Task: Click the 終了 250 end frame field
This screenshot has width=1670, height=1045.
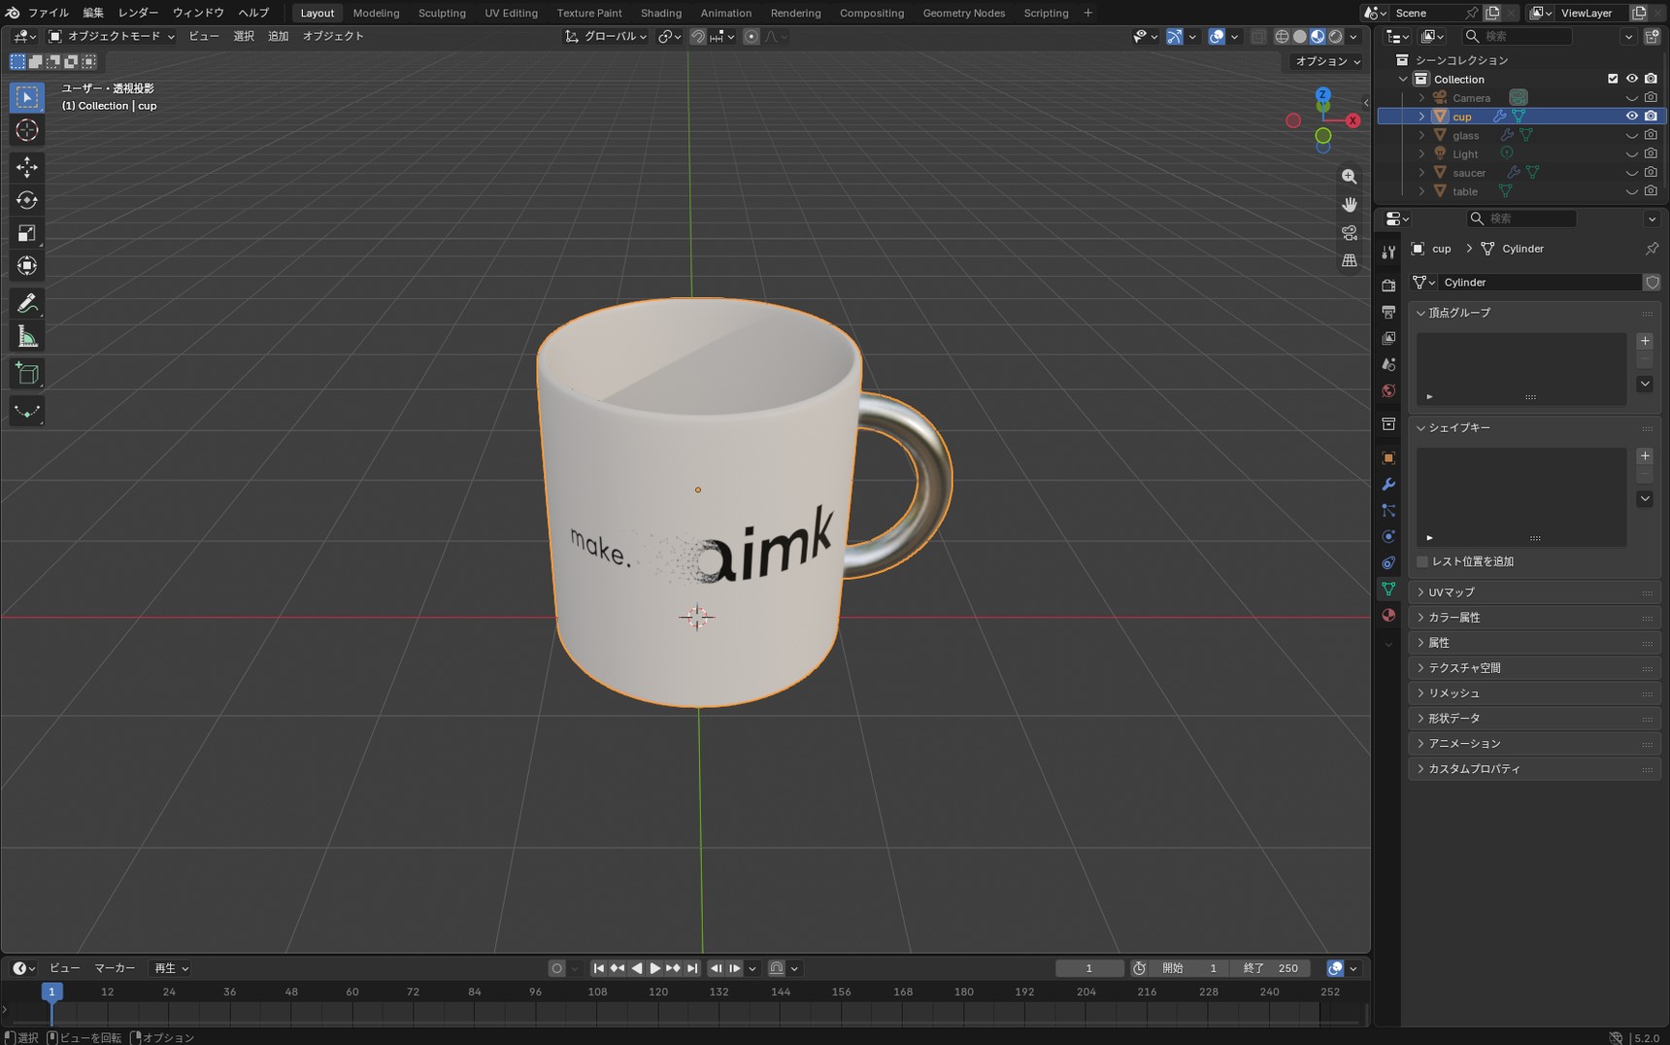Action: click(x=1269, y=968)
